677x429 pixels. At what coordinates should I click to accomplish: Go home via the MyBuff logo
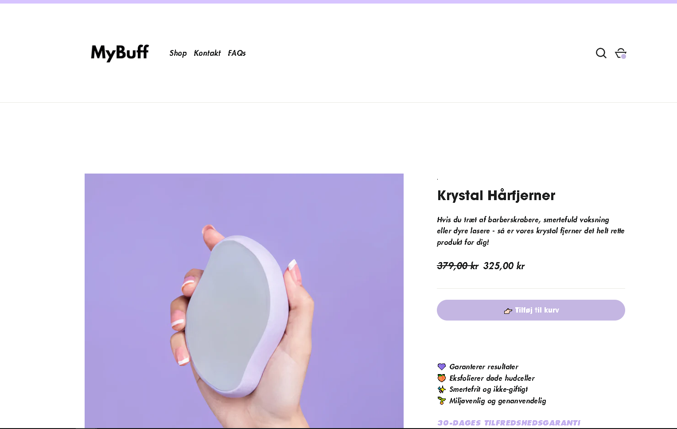tap(120, 53)
